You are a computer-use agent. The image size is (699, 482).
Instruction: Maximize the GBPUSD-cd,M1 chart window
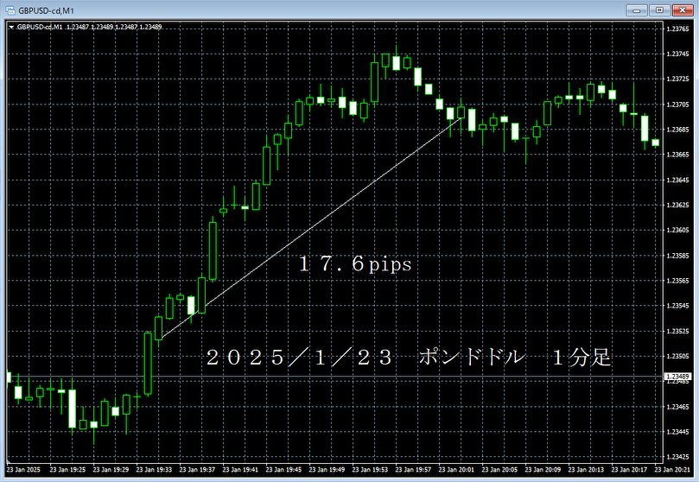(659, 10)
